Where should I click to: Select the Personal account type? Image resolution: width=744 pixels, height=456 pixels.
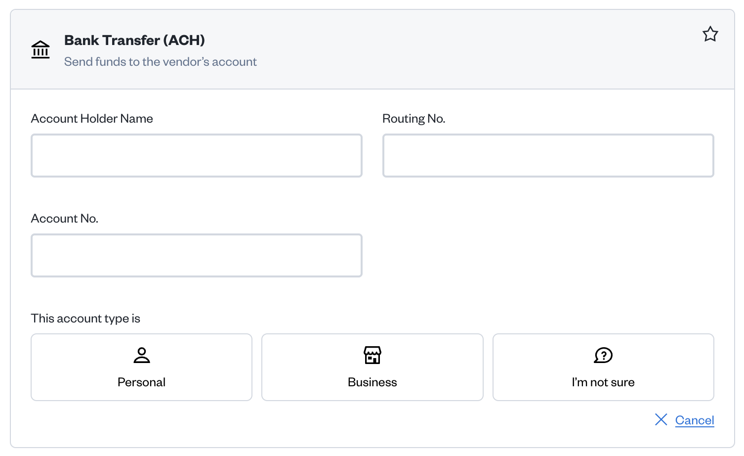(x=142, y=367)
